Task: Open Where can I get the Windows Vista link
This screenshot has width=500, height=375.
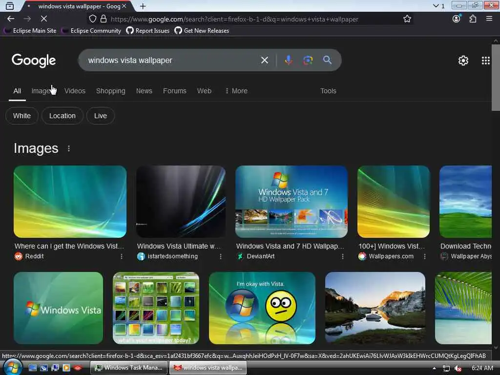Action: [x=69, y=246]
